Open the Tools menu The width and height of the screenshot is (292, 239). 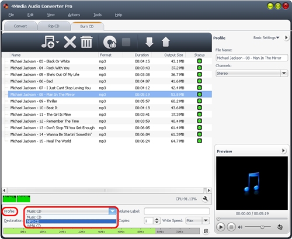tap(98, 15)
